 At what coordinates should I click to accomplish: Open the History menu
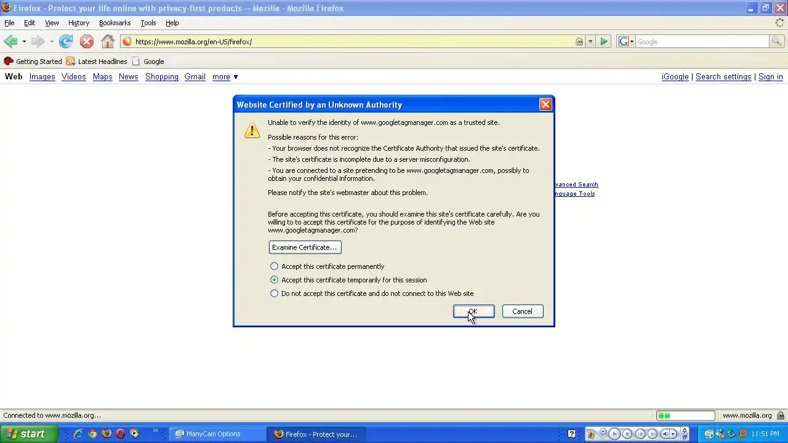point(79,23)
